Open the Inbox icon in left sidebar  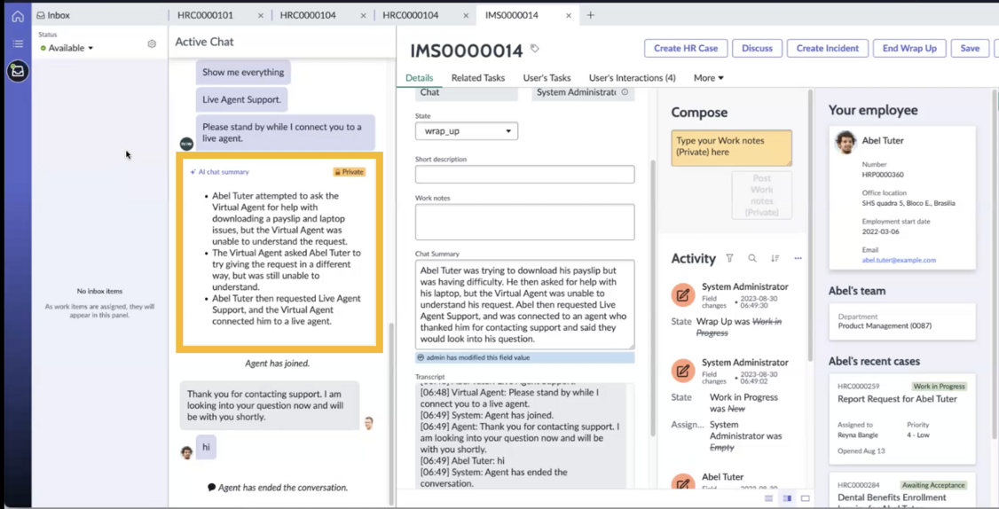pos(17,71)
